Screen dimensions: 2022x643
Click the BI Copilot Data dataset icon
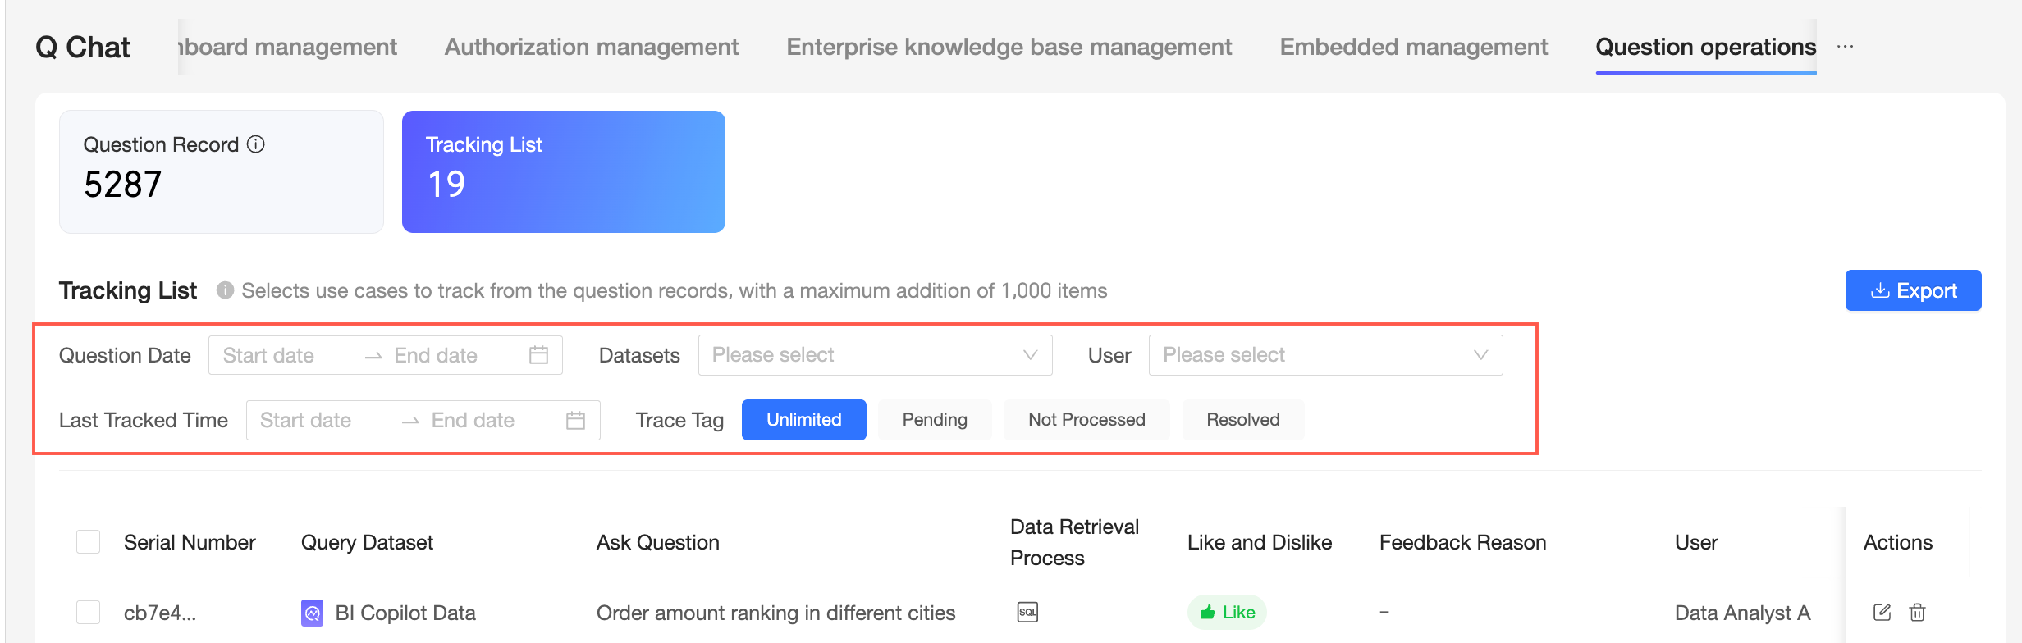point(312,613)
